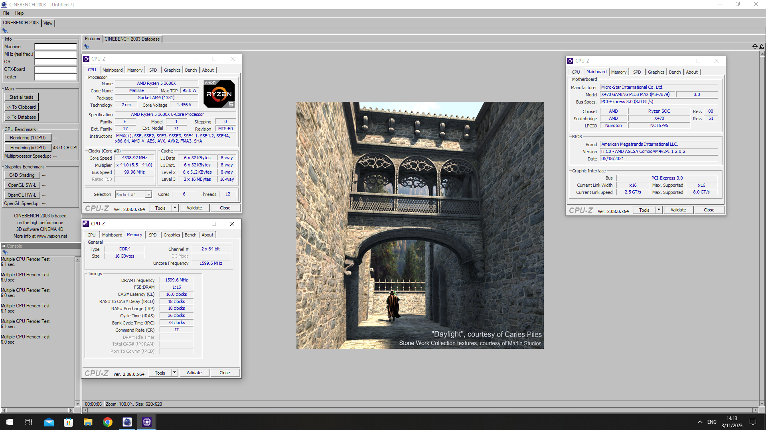The image size is (766, 430).
Task: Select the CINEBENCH 2003 Database tab
Action: 132,39
